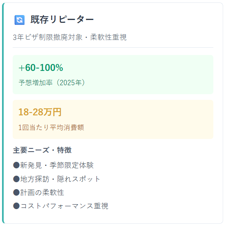Click the bullet before コストパフォーマンス重視
226x225 pixels.
tap(16, 206)
